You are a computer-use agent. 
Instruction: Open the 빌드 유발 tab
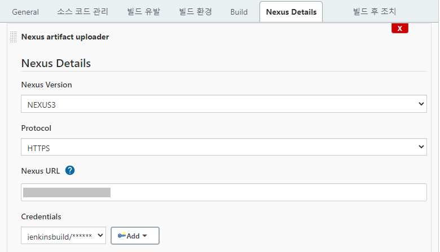(143, 12)
